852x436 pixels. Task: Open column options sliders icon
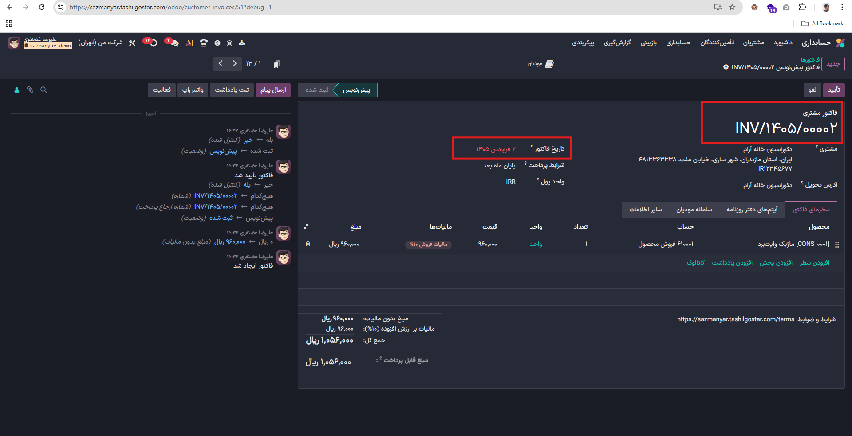pyautogui.click(x=306, y=226)
